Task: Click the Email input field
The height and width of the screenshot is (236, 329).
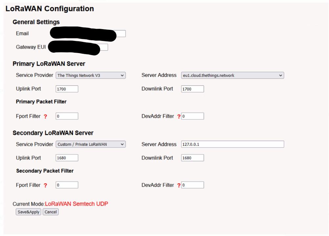Action: (x=121, y=34)
